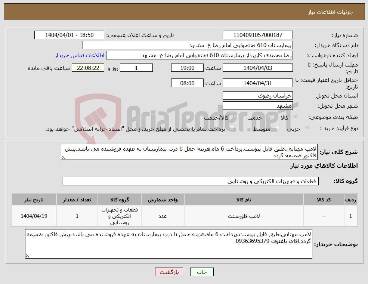
Task: Click the city field مشهد
Action: point(258,106)
